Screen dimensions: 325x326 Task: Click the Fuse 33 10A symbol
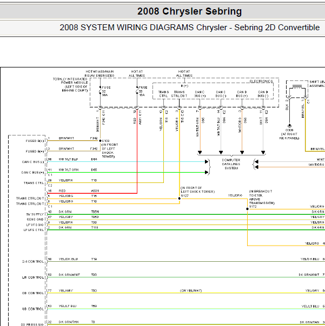(x=137, y=91)
